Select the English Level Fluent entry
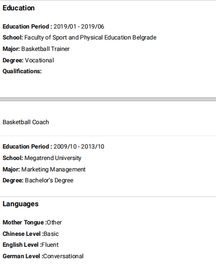Screen dimensions: 216x266 pos(31,245)
